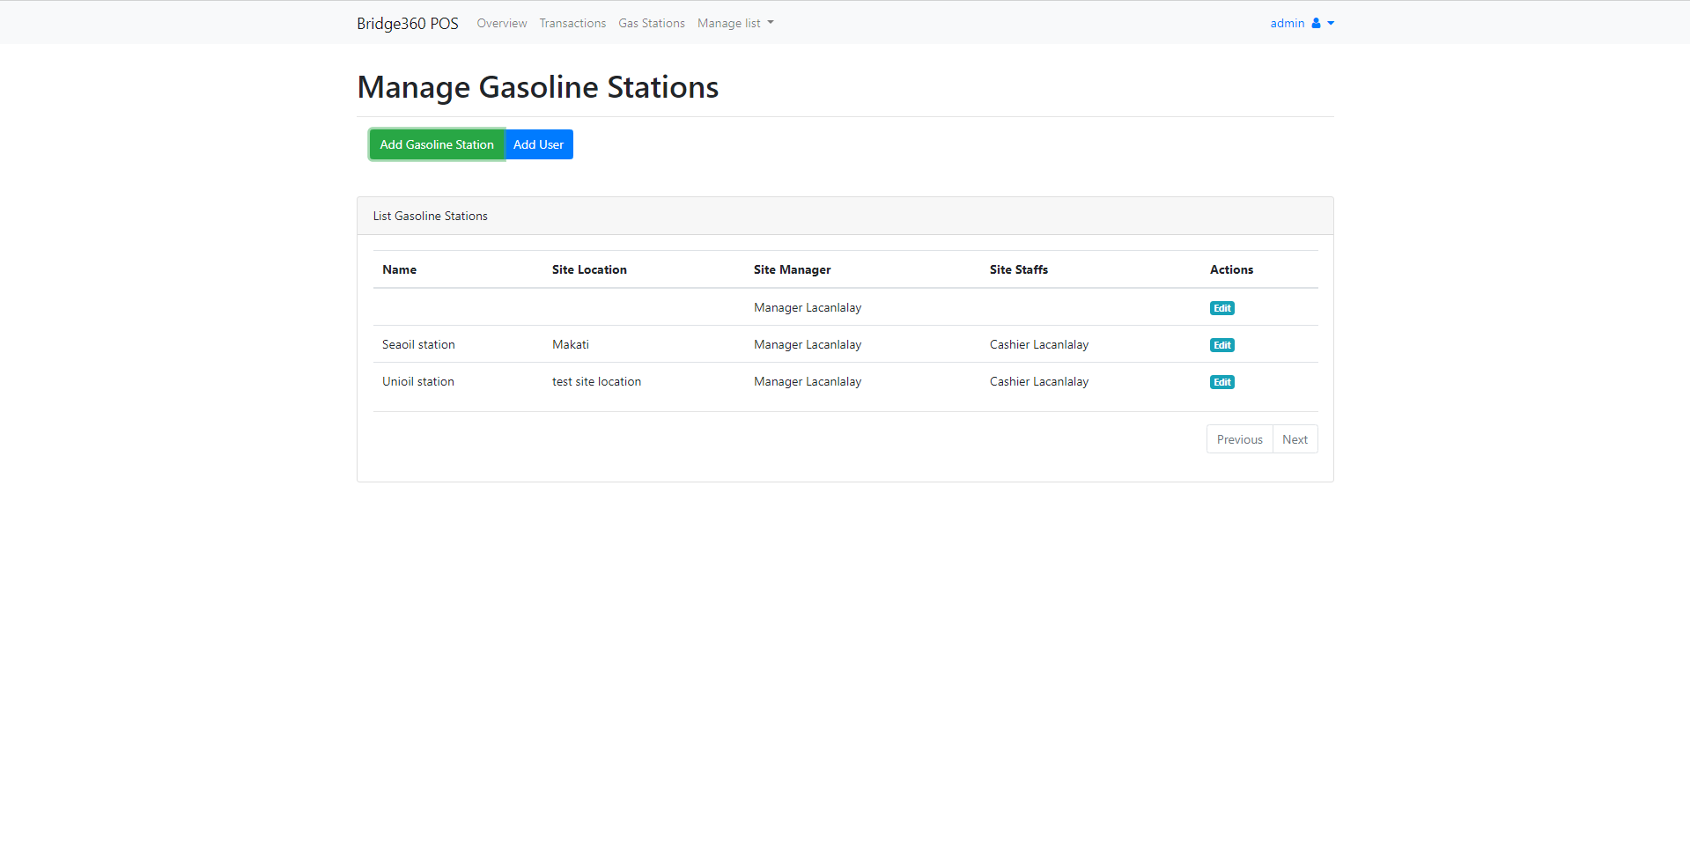1690x861 pixels.
Task: Click Manager Lacanlalay in Unioil row
Action: click(808, 381)
